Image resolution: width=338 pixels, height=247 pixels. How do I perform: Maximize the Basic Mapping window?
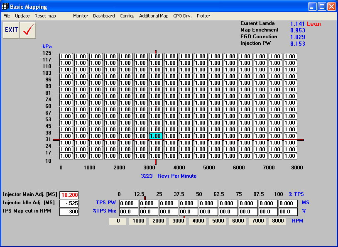coord(322,7)
